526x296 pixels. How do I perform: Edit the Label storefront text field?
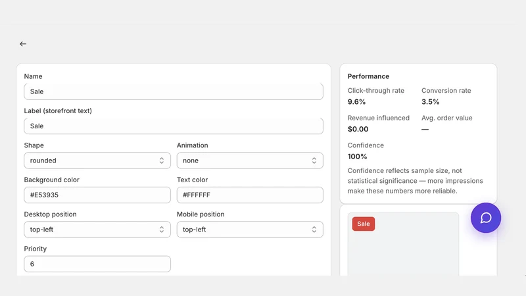click(174, 126)
